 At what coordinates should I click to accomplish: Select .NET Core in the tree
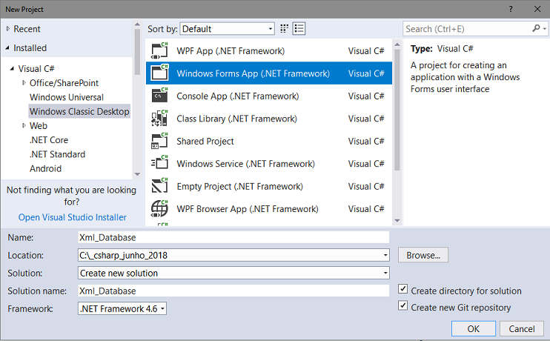[49, 140]
